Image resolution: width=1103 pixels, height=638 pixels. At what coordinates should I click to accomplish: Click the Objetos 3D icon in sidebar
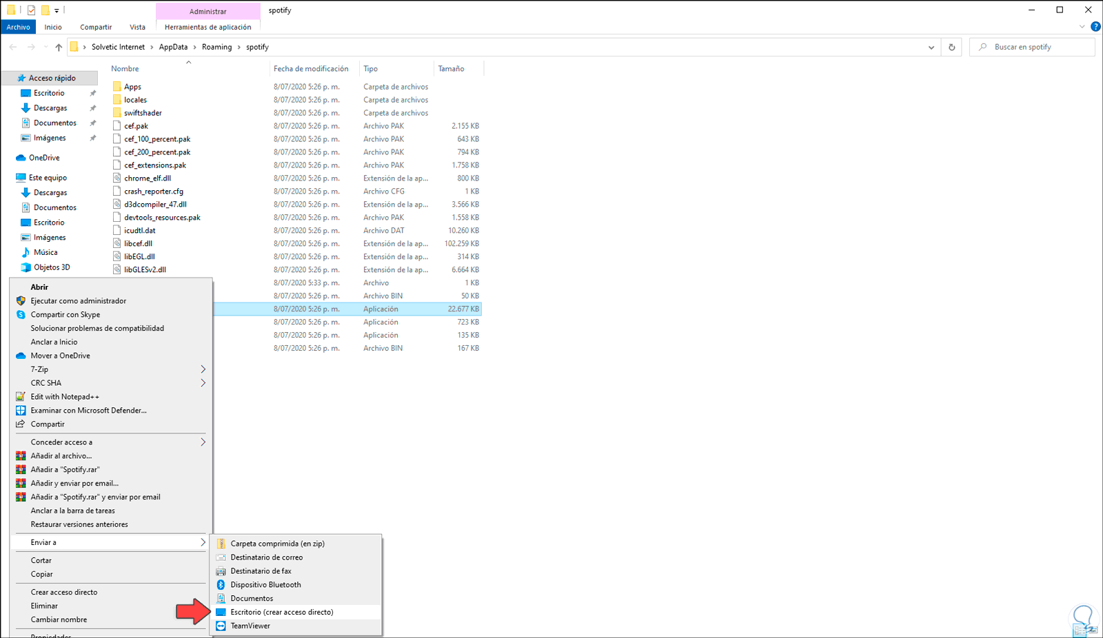26,268
